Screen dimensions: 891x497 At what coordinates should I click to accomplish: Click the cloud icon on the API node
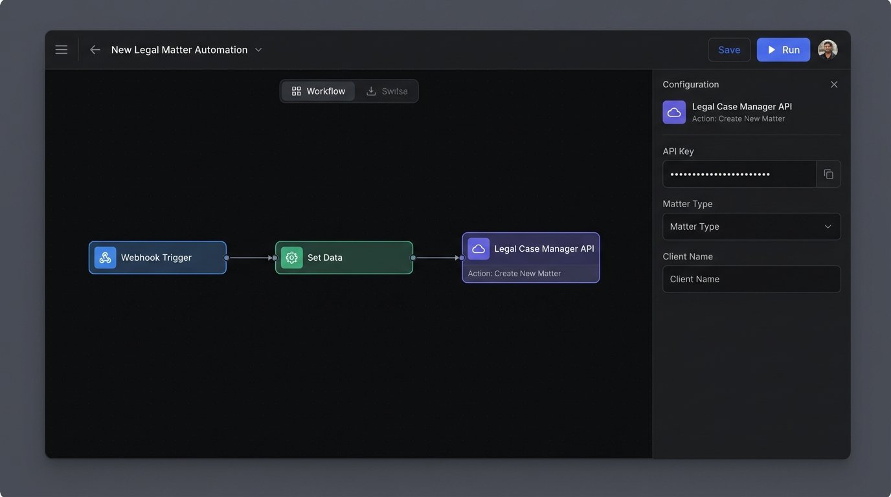pyautogui.click(x=479, y=249)
